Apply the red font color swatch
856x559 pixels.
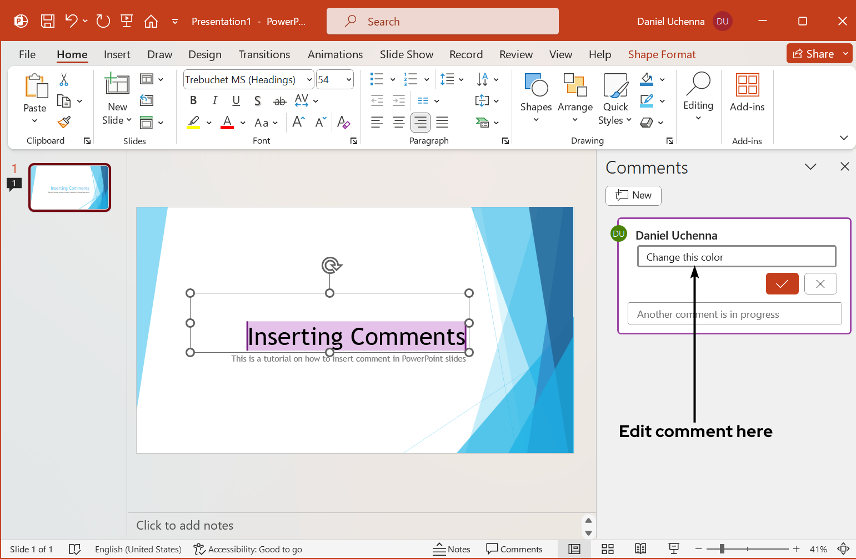coord(227,122)
